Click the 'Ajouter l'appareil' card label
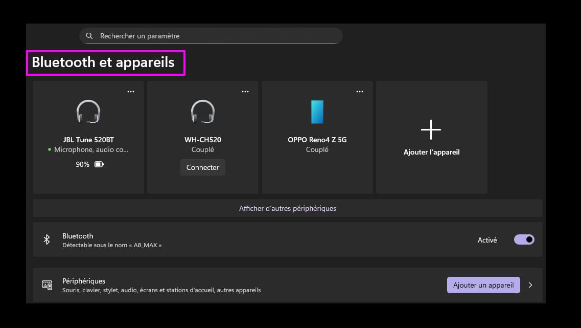The width and height of the screenshot is (581, 328). (431, 152)
